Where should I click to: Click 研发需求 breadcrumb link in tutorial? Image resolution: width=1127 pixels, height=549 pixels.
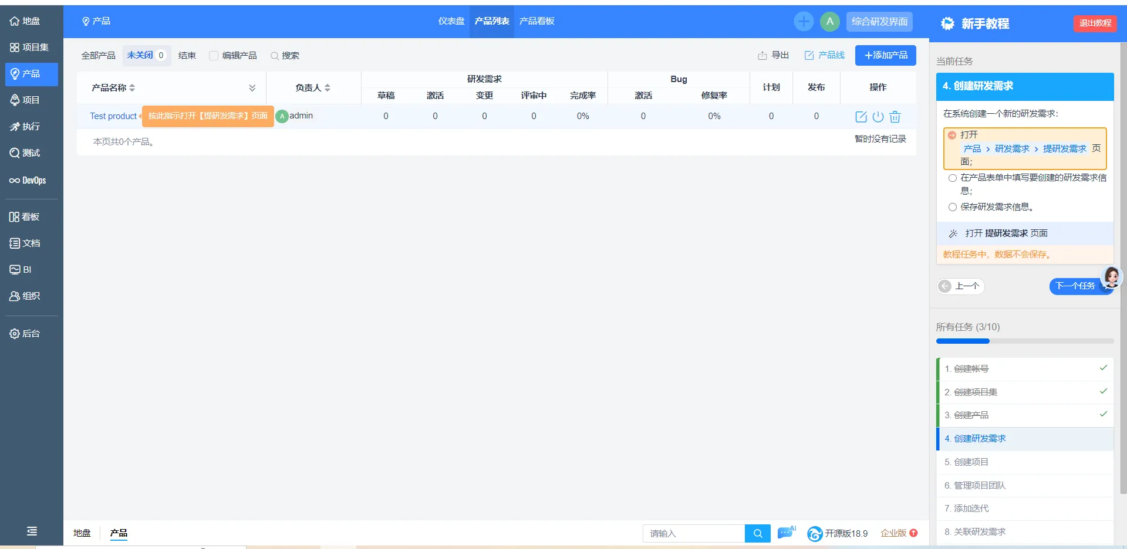(x=1013, y=149)
